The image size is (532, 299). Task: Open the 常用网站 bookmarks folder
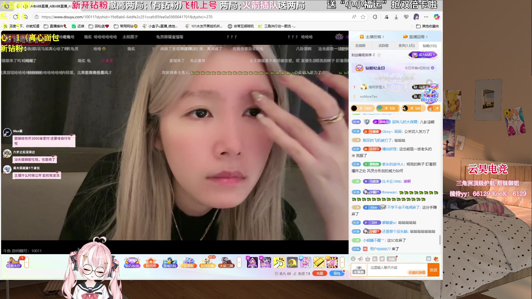pos(126,26)
